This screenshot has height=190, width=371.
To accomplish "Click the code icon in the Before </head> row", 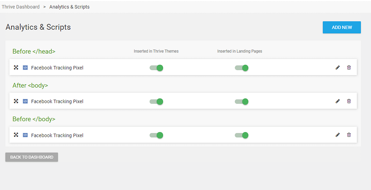I will (x=25, y=68).
